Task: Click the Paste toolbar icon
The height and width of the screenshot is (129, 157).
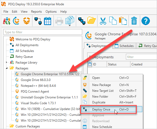Action: (x=123, y=21)
